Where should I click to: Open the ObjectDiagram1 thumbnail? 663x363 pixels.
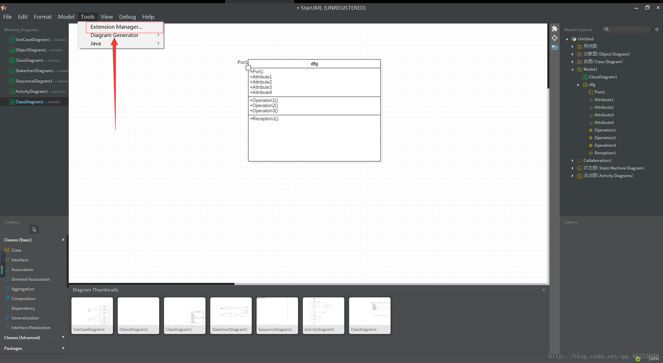click(138, 315)
